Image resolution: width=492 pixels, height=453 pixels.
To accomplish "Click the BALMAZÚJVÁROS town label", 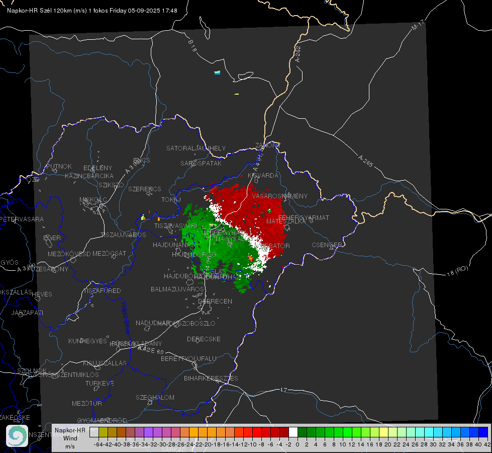I will tap(177, 289).
